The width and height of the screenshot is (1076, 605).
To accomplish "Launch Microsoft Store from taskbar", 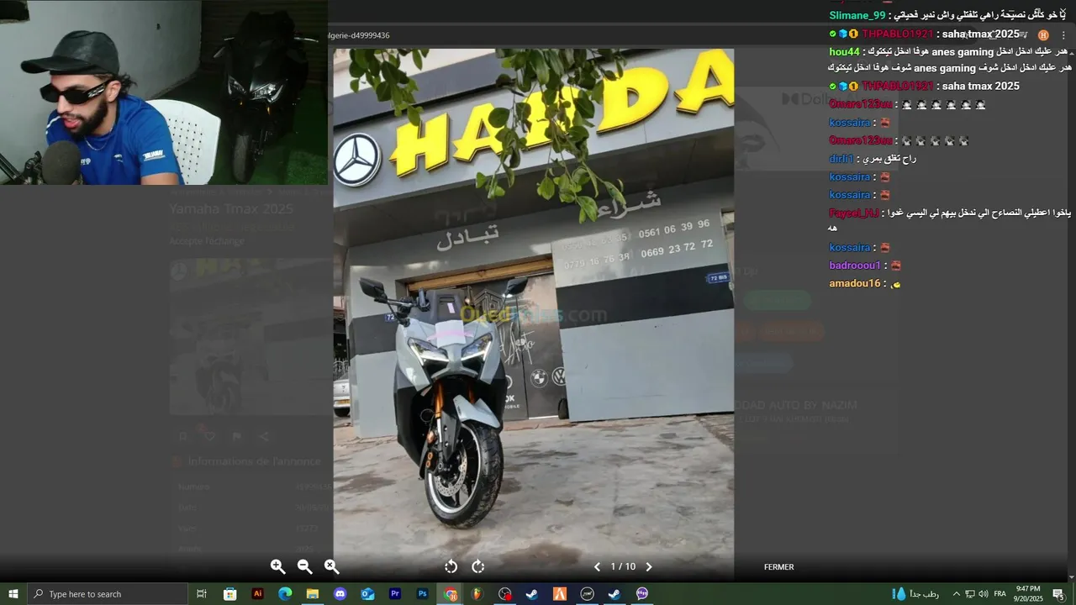I will click(229, 594).
